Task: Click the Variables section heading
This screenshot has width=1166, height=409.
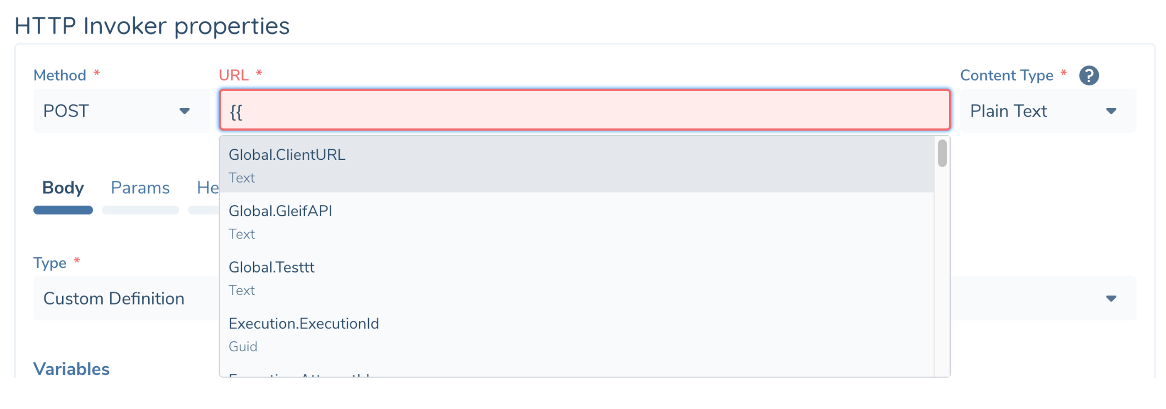Action: 71,368
